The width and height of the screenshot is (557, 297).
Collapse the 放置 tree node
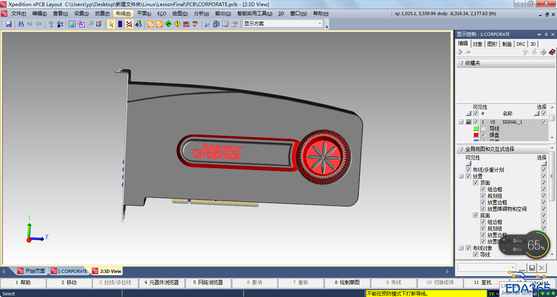click(461, 176)
